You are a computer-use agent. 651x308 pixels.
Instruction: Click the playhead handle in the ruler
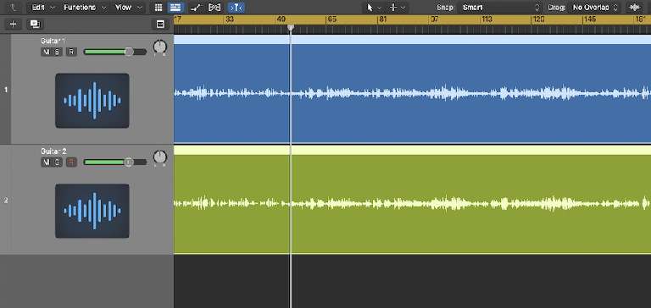pyautogui.click(x=291, y=28)
